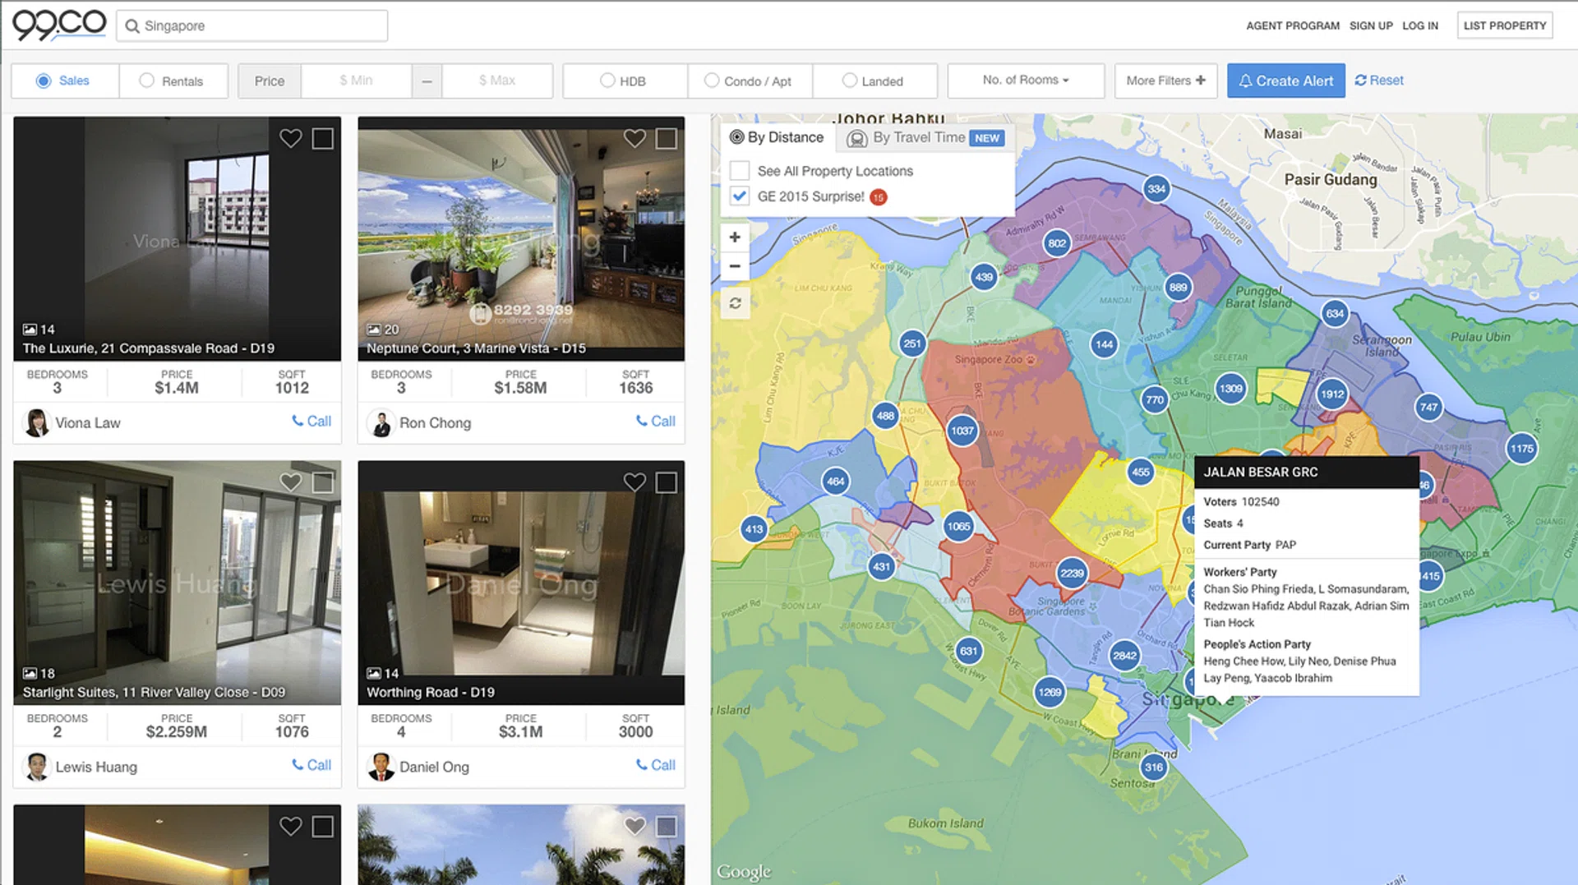The width and height of the screenshot is (1578, 885).
Task: Click heart icon on Neptune Court listing
Action: (634, 138)
